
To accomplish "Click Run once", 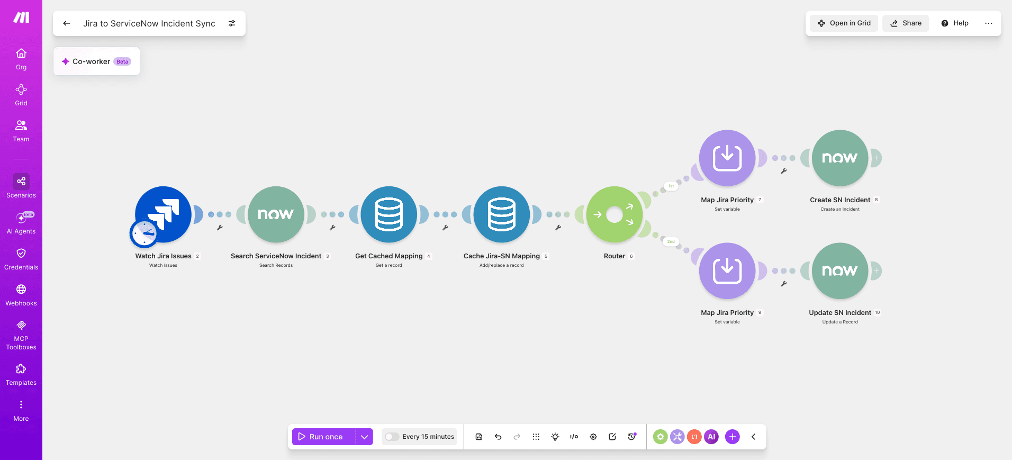I will tap(323, 437).
